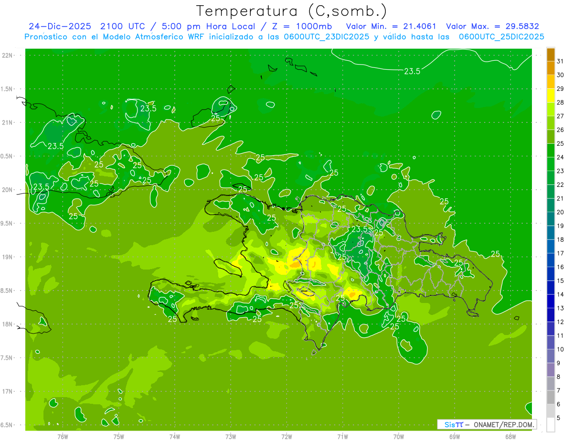
Task: Click the "ONAMET/REP.DOM." credit label
Action: (504, 424)
